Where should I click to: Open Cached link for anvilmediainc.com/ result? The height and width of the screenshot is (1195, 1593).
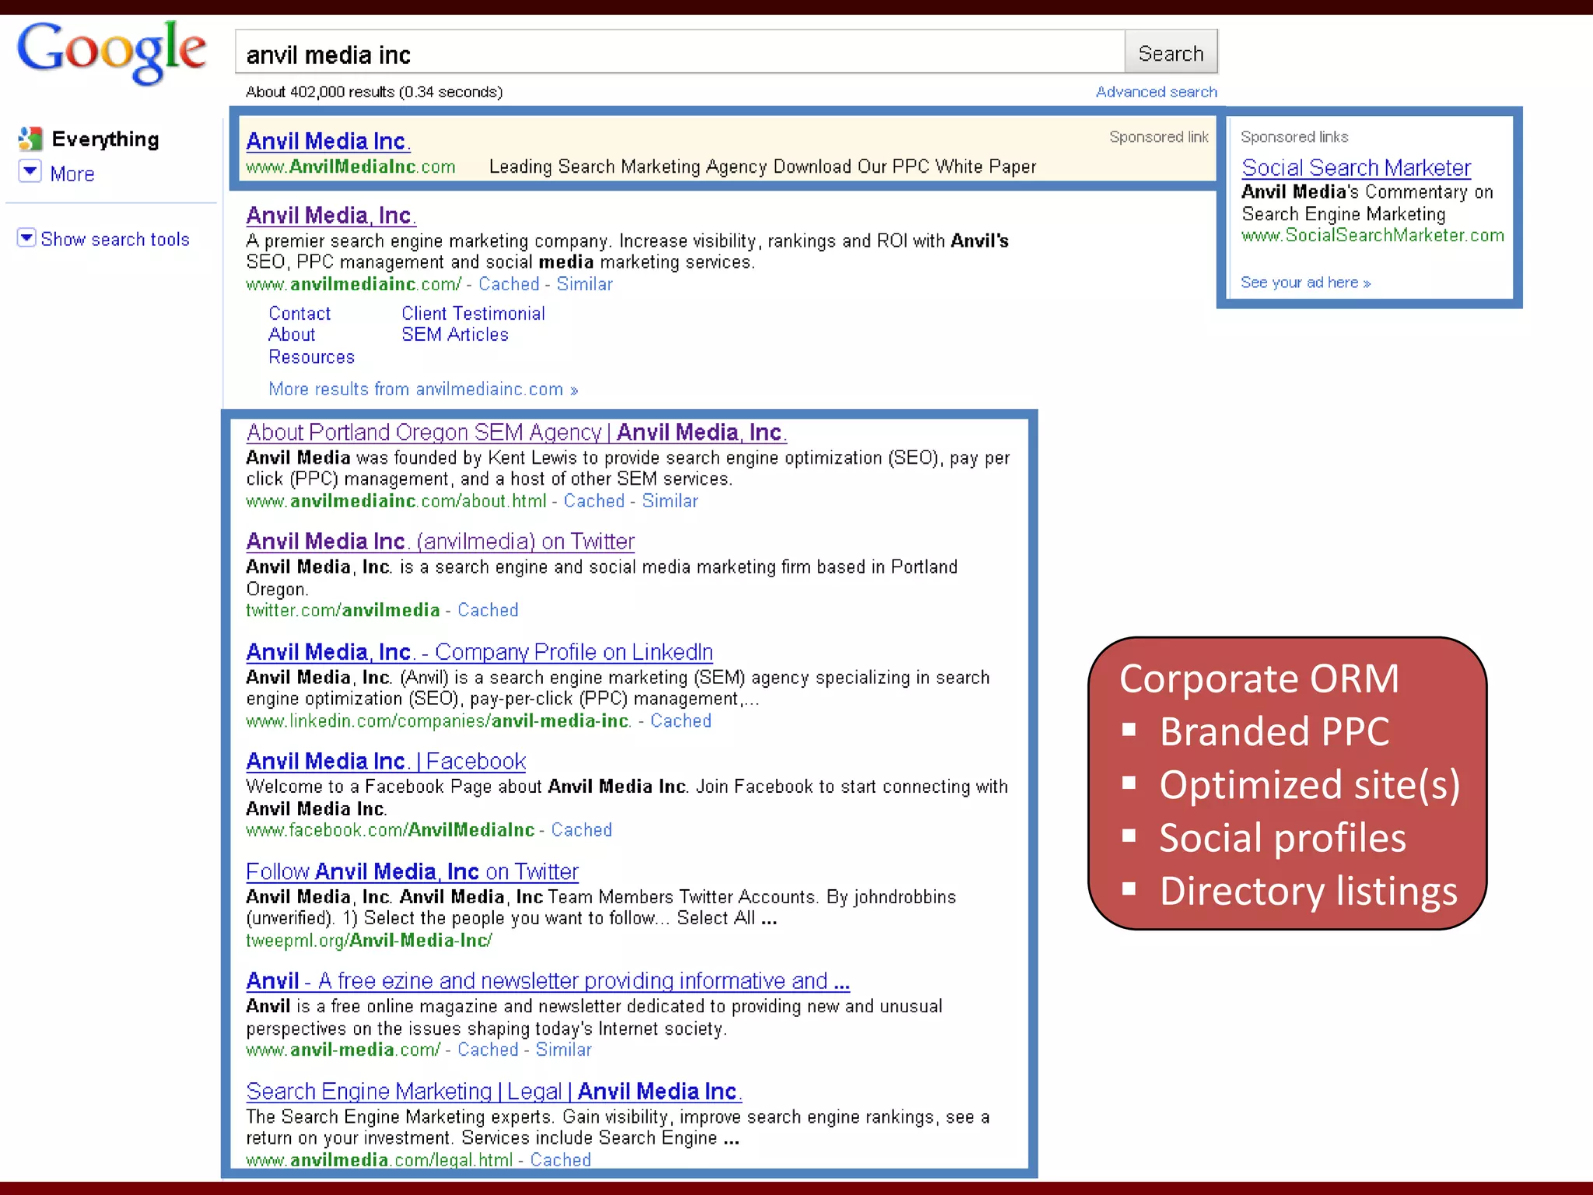[509, 284]
